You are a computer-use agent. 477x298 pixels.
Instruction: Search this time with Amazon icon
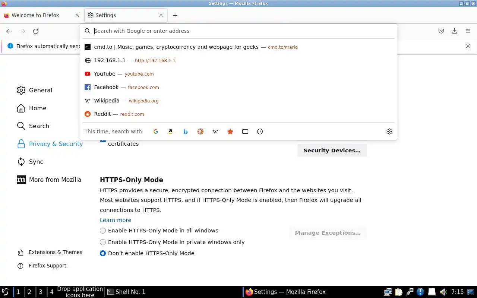(171, 131)
